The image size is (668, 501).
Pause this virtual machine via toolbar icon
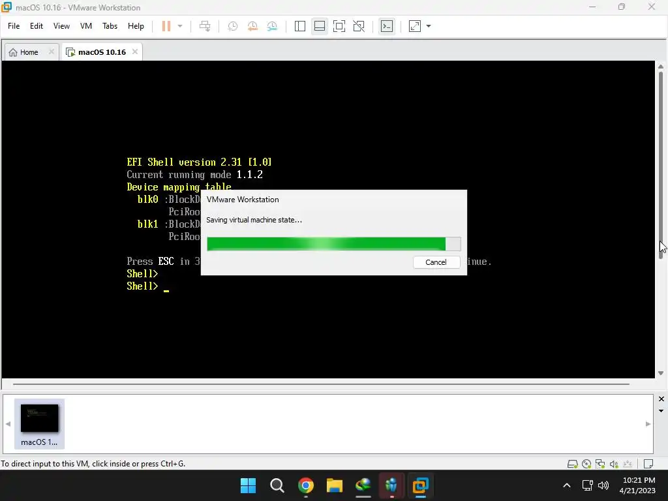166,26
